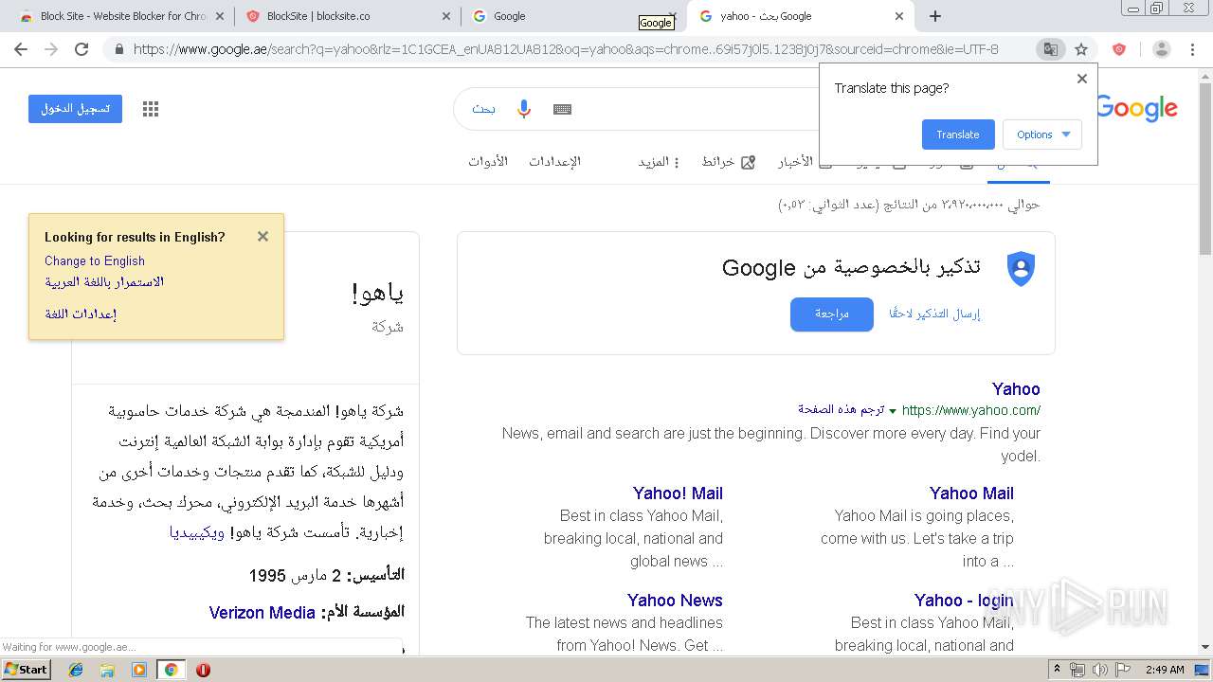Open the ويكيبيديا Wikipedia link
This screenshot has width=1213, height=682.
point(197,532)
